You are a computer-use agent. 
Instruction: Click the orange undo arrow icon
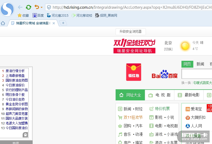pyautogui.click(x=37, y=7)
